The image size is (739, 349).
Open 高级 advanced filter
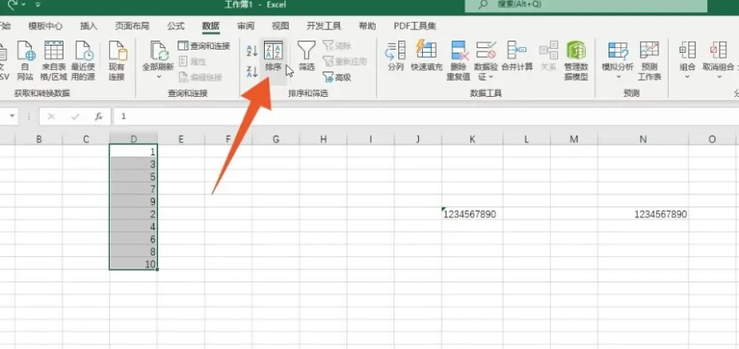(337, 77)
